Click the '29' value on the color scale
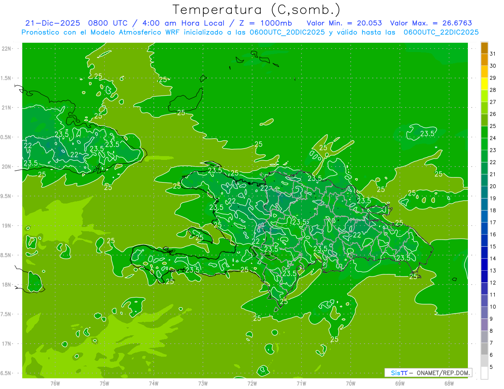 click(x=493, y=78)
